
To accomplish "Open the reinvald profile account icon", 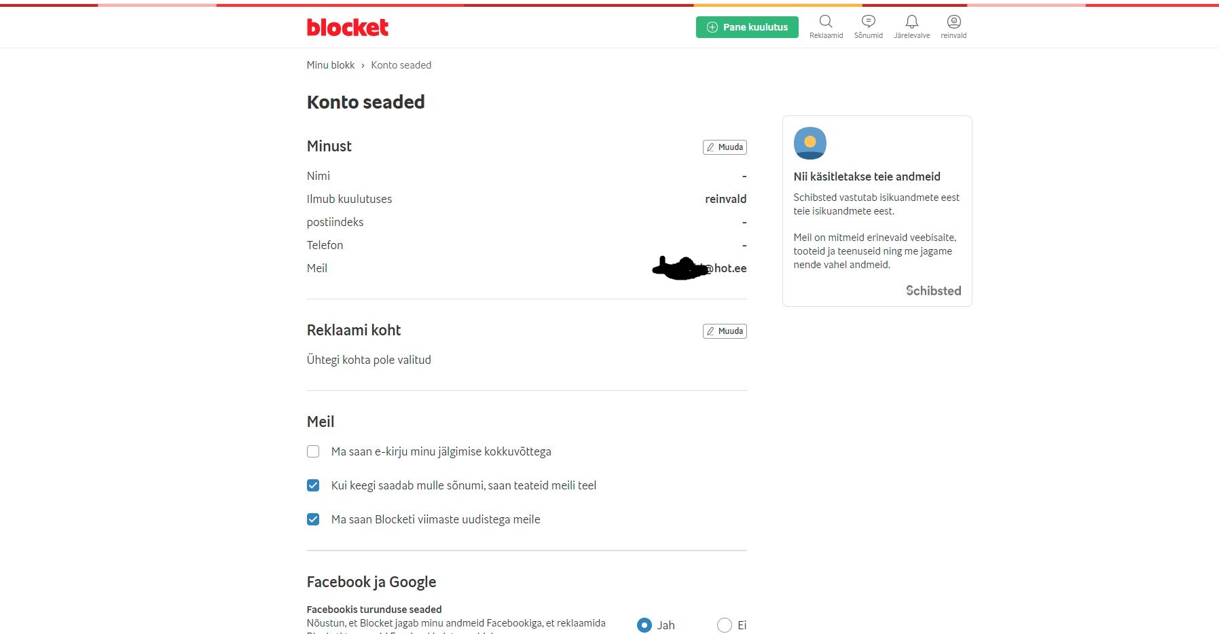I will tap(953, 21).
